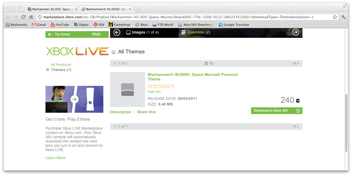Open the Xbox bookmark
The image size is (352, 190).
[142, 25]
